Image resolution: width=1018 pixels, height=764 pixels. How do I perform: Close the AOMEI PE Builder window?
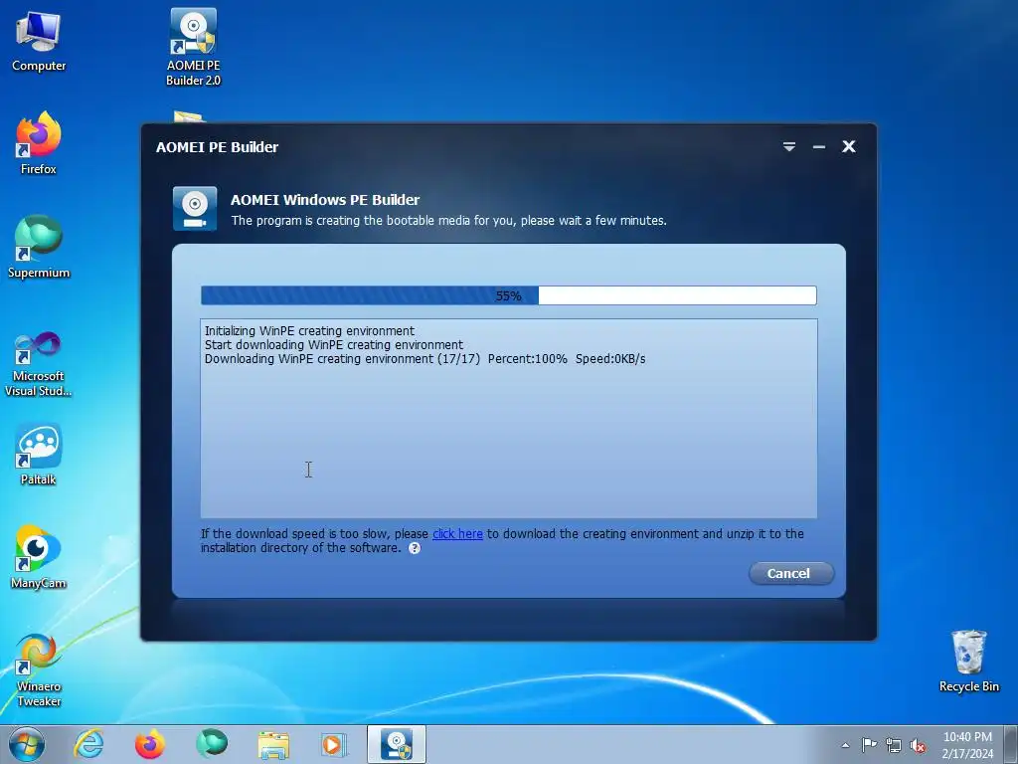coord(849,147)
